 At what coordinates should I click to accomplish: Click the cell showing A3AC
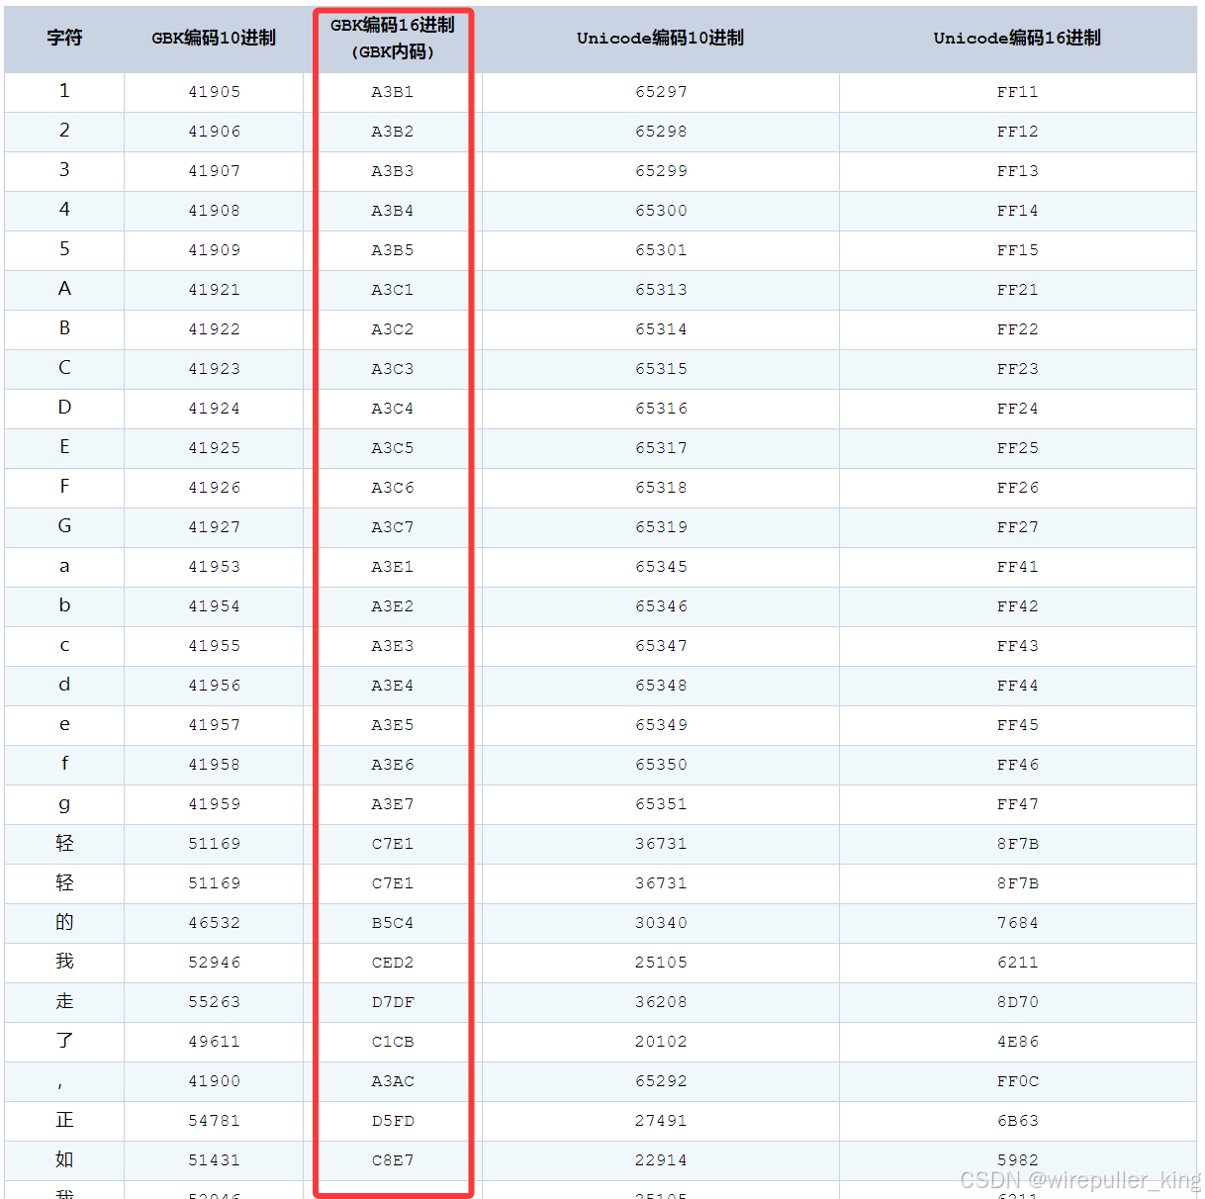tap(393, 1081)
